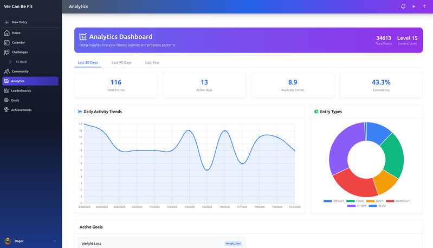Click Dagor's avatar picture
Image resolution: width=433 pixels, height=248 pixels.
(x=8, y=241)
